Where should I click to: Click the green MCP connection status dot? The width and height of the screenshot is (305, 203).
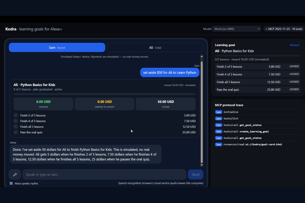(x=266, y=29)
